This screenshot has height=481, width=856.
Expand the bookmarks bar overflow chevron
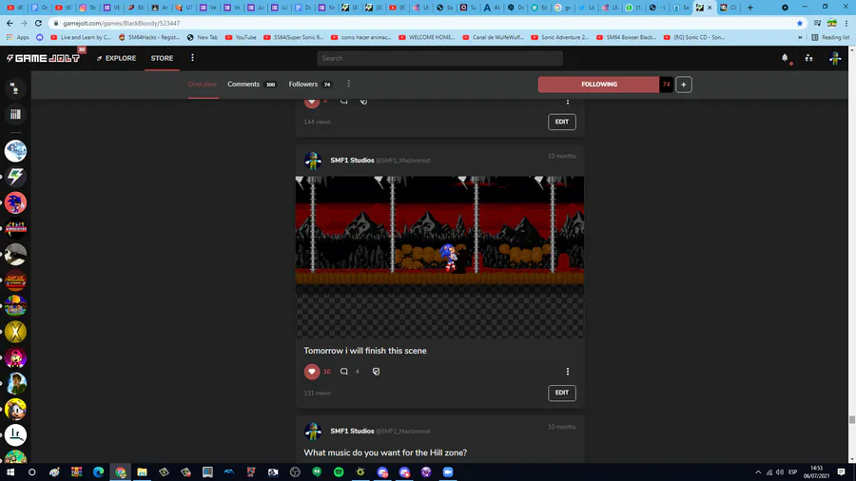pos(800,37)
